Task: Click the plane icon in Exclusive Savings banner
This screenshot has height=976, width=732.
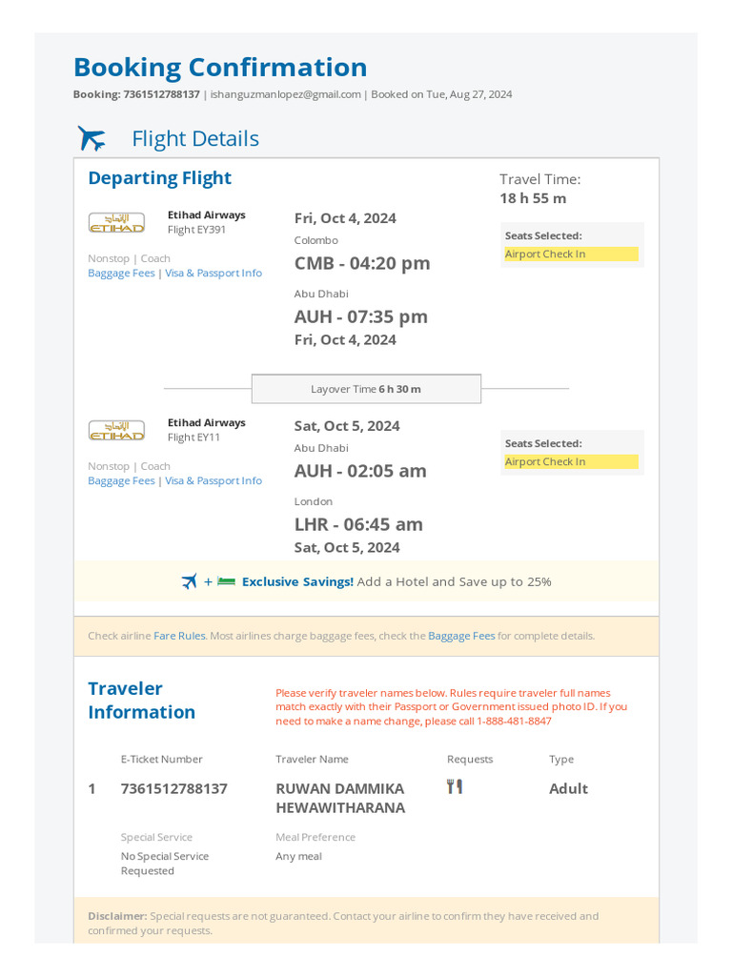Action: pyautogui.click(x=190, y=581)
